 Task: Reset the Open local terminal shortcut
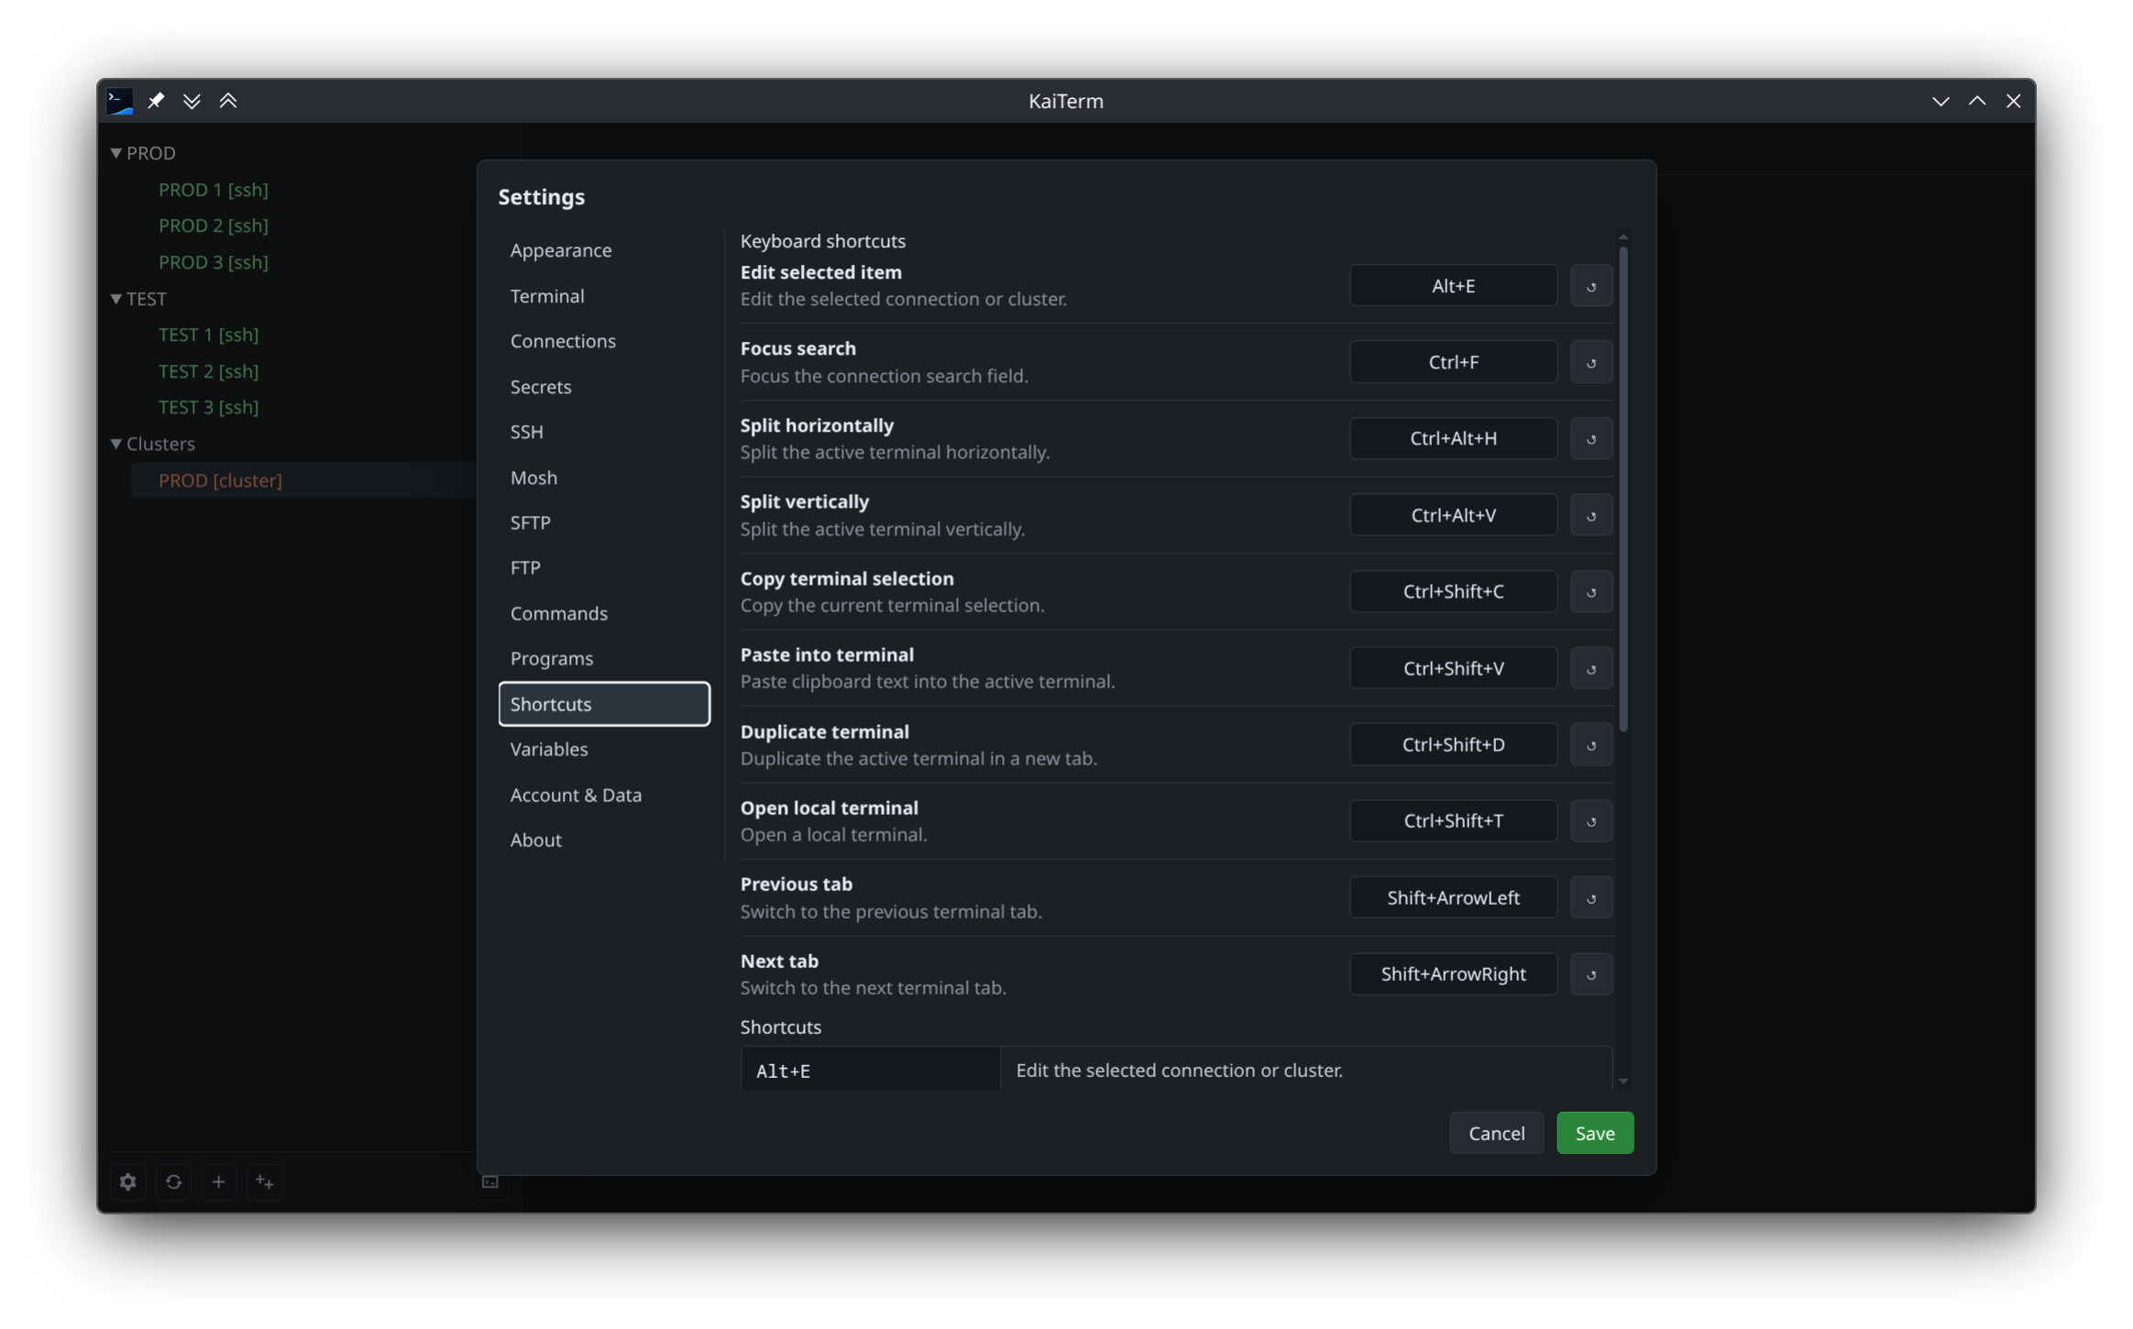1591,820
